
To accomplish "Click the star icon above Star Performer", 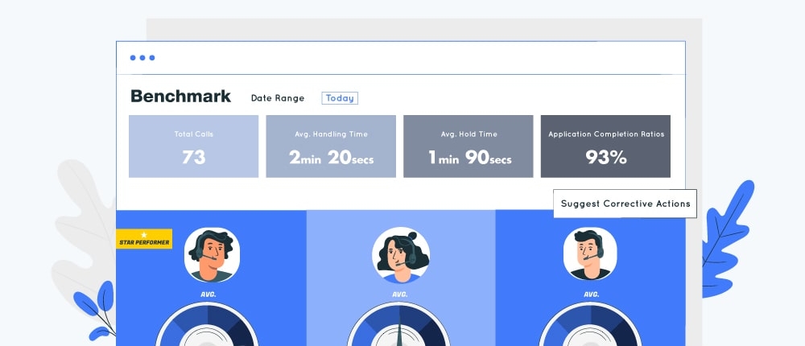I will pos(144,235).
